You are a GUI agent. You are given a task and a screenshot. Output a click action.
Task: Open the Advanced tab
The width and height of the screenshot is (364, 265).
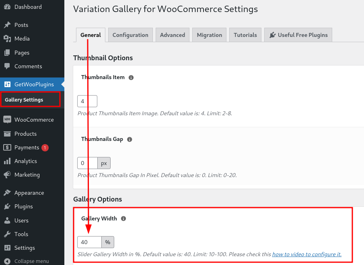pyautogui.click(x=173, y=35)
